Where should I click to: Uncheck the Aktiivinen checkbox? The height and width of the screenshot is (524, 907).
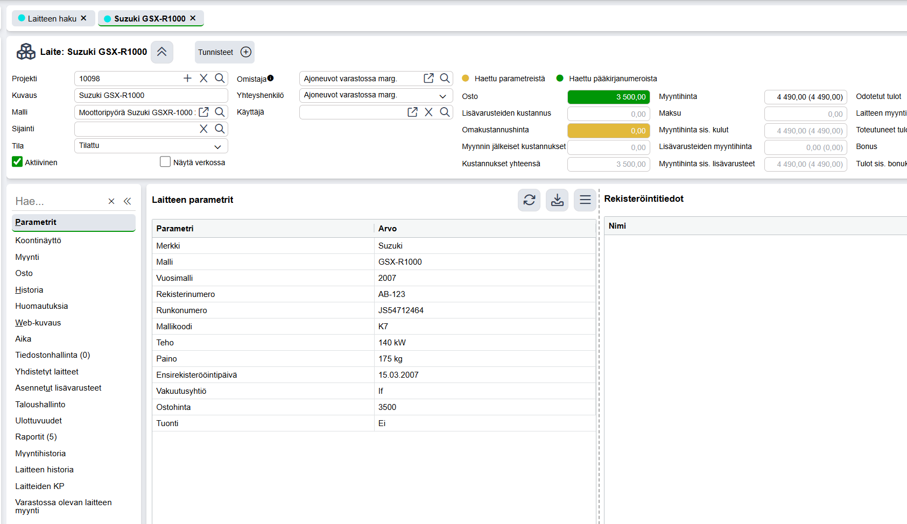pyautogui.click(x=17, y=162)
